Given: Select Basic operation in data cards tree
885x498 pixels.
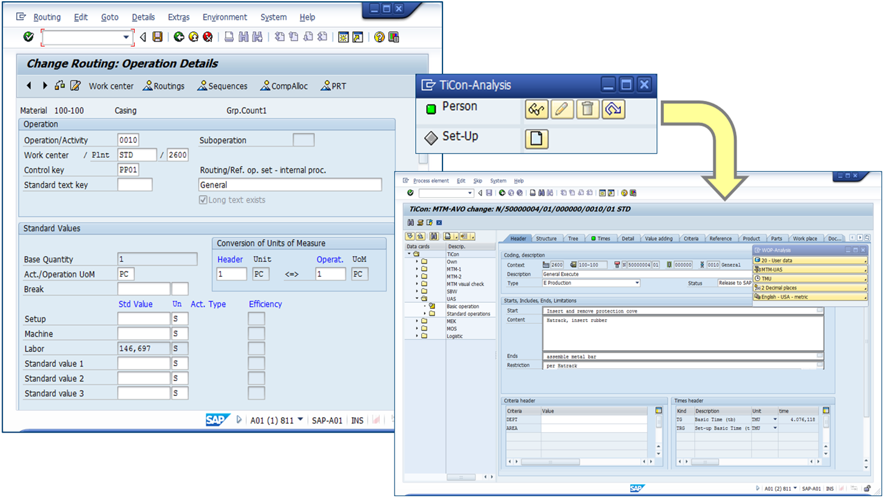Looking at the screenshot, I should (x=462, y=307).
